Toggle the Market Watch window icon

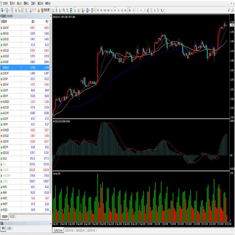13,10
